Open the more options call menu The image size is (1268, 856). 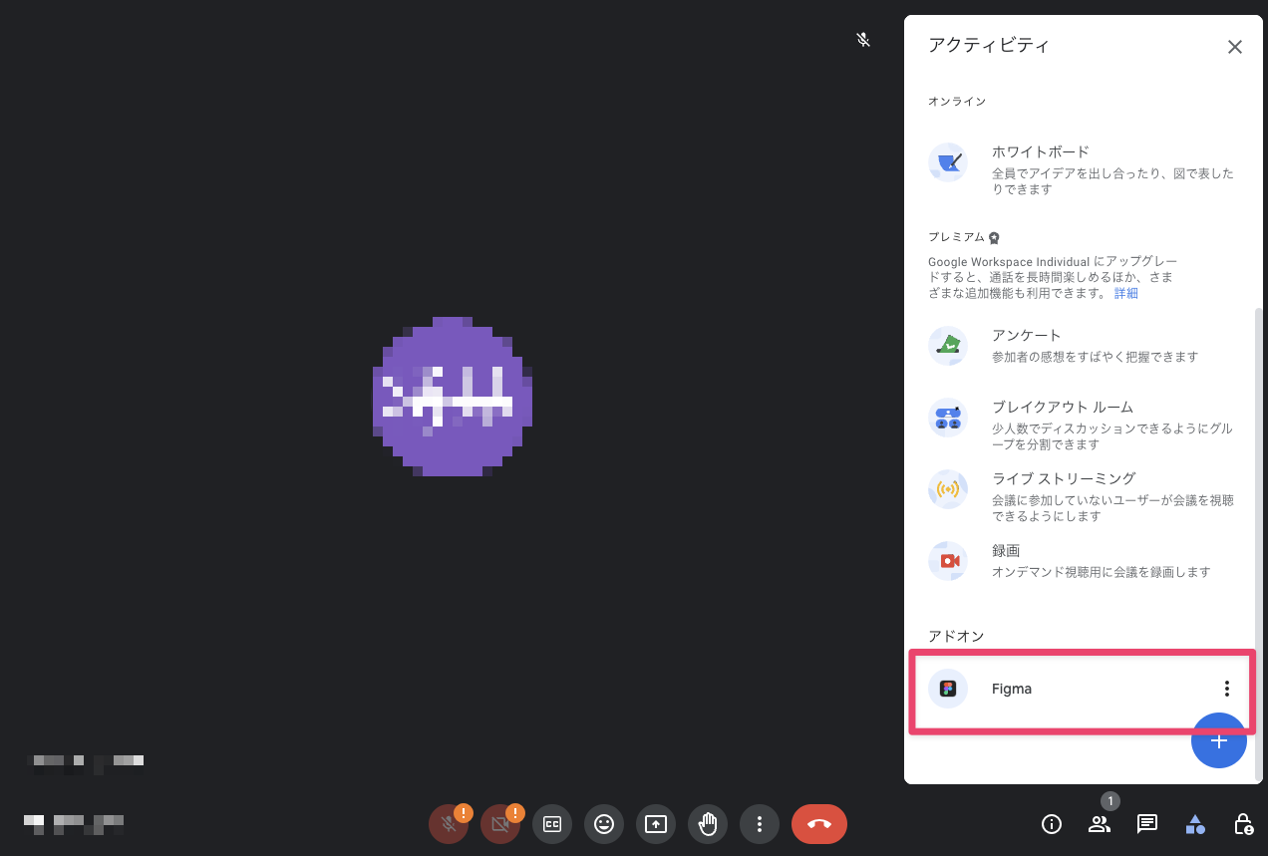pyautogui.click(x=760, y=824)
